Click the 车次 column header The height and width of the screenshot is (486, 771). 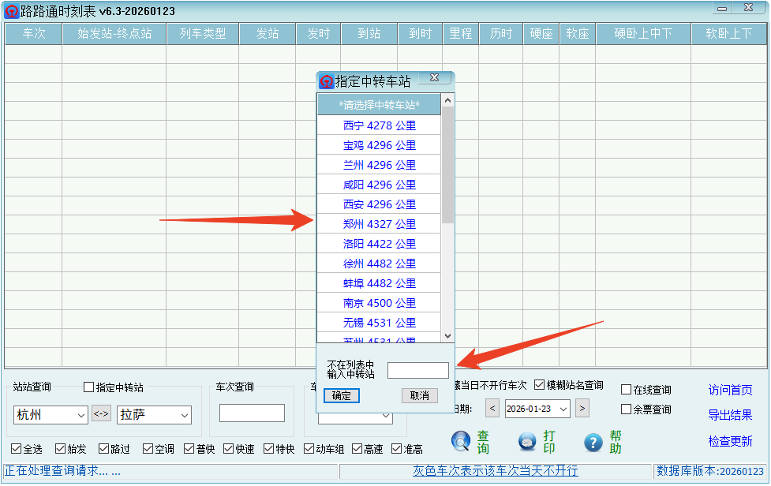pos(32,34)
